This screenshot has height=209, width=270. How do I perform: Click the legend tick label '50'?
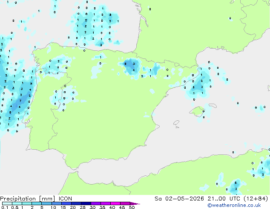tap(132, 207)
